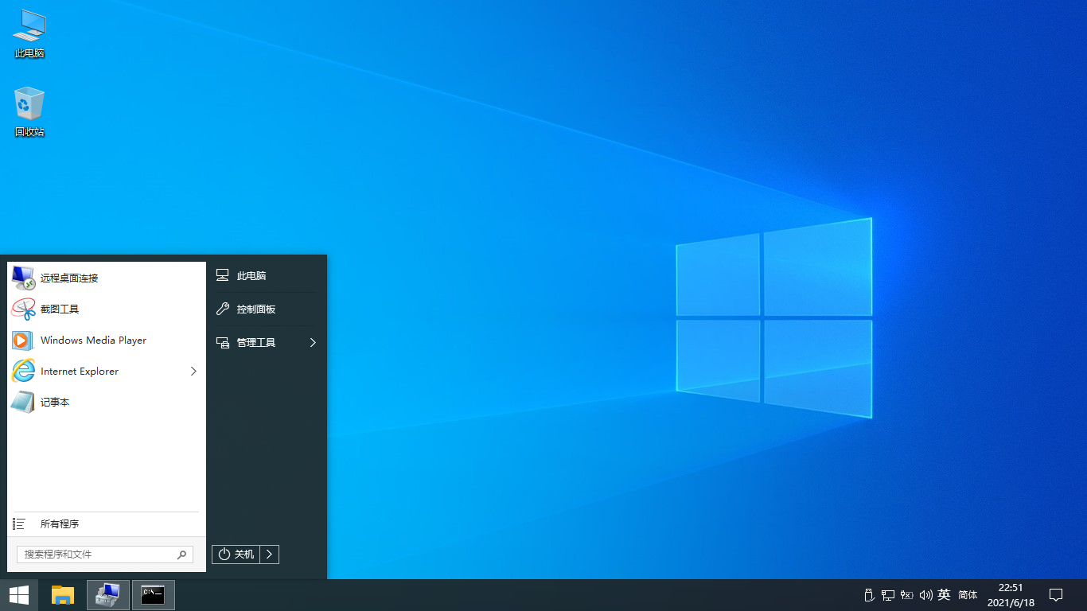The height and width of the screenshot is (611, 1087).
Task: Open 控制面板 Control Panel
Action: [265, 309]
